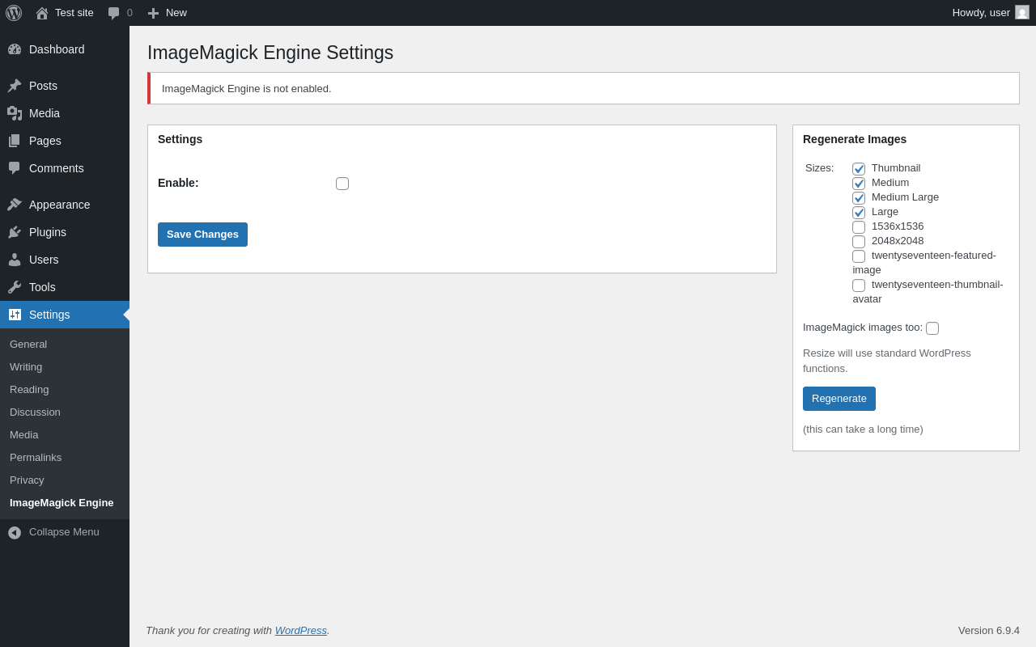Uncheck the Thumbnail size checkbox
This screenshot has width=1036, height=647.
pyautogui.click(x=859, y=169)
